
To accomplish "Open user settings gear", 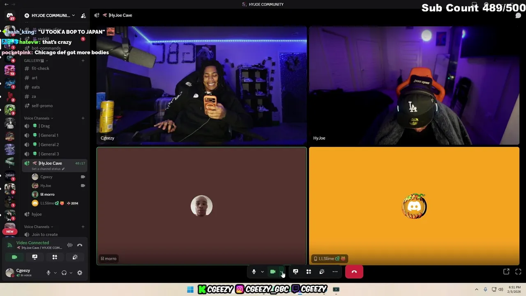I will pos(80,273).
